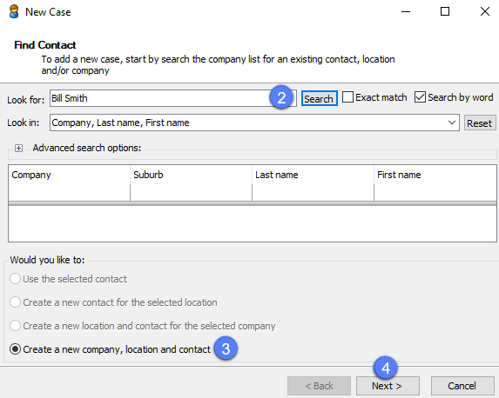
Task: Uncheck the Search by word checkbox
Action: tap(420, 97)
